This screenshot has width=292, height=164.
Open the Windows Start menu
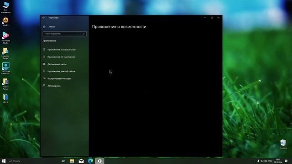coord(4,161)
